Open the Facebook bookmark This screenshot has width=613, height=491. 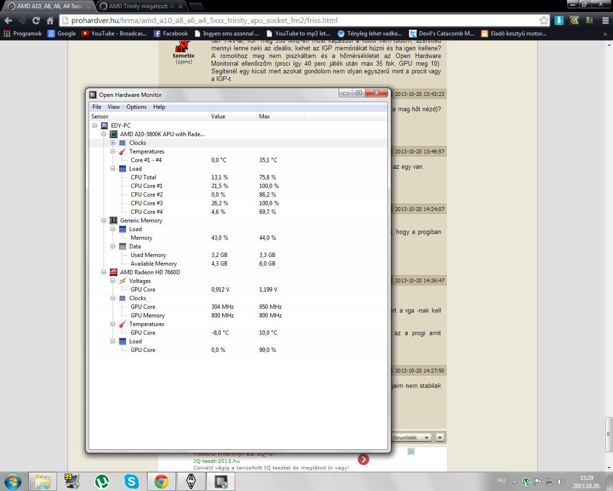tap(170, 34)
